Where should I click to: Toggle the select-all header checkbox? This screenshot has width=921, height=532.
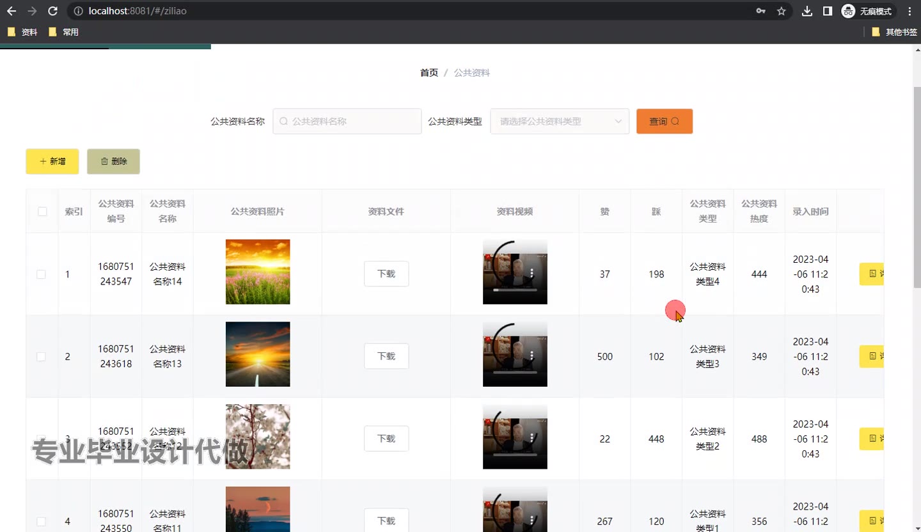(x=42, y=212)
